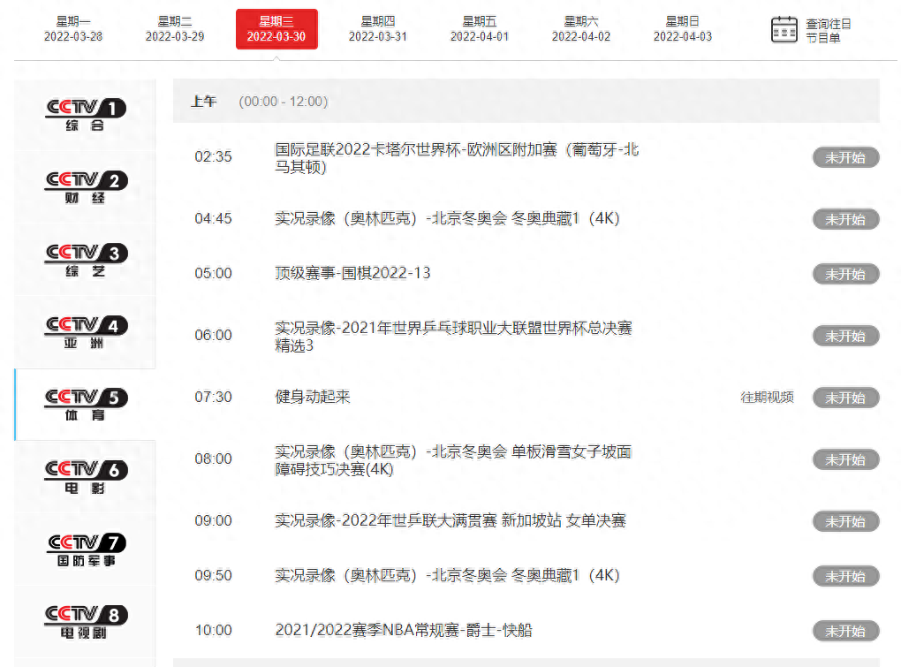Switch to the 星期一 2022-03-28 tab
This screenshot has height=667, width=901.
[73, 27]
